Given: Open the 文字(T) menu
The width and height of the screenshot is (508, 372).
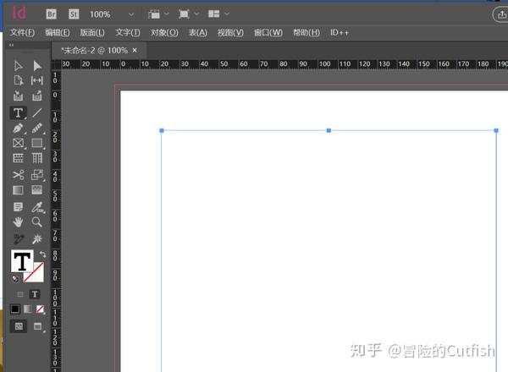Looking at the screenshot, I should [128, 32].
